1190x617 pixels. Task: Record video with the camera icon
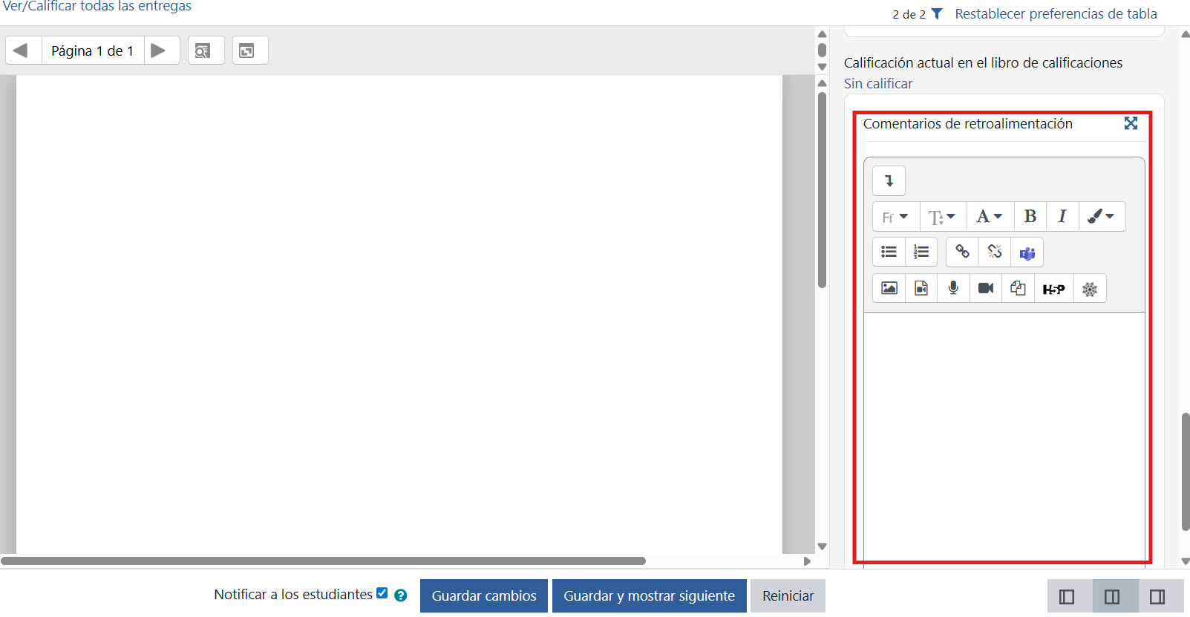pyautogui.click(x=986, y=289)
